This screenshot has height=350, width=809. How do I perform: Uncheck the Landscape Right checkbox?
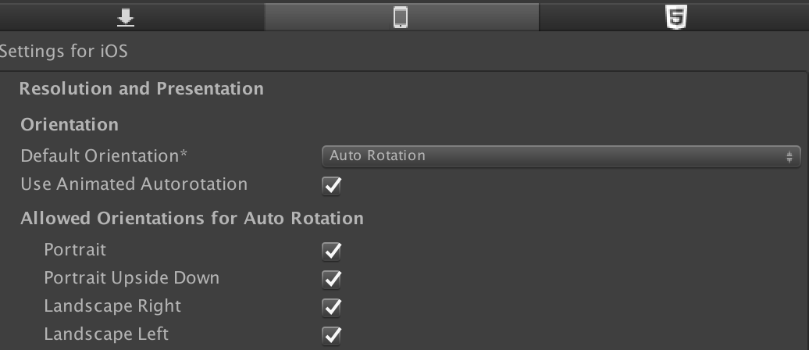[x=331, y=307]
